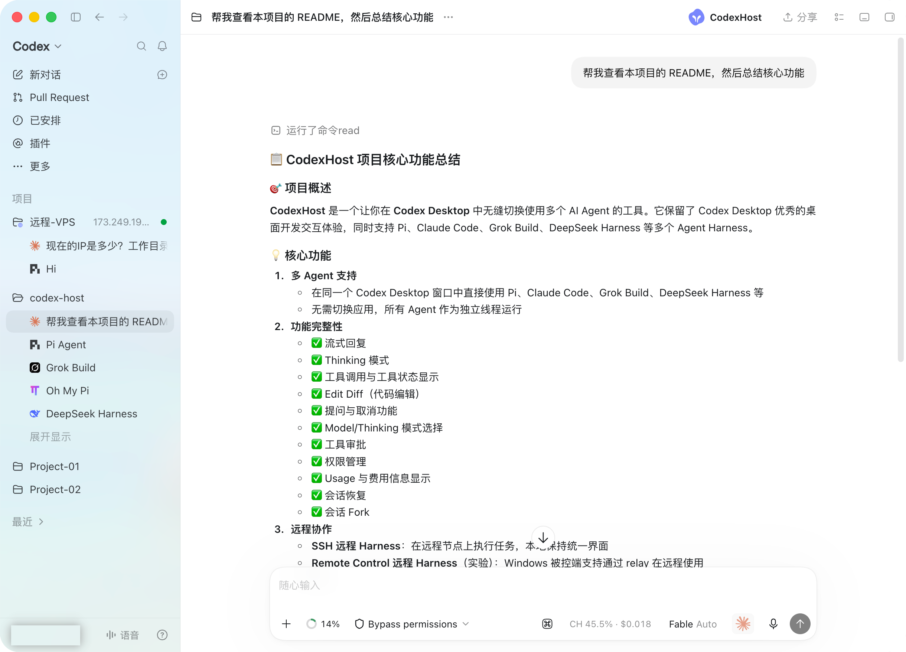This screenshot has width=906, height=652.
Task: Open the Fable Auto model selector
Action: [693, 624]
